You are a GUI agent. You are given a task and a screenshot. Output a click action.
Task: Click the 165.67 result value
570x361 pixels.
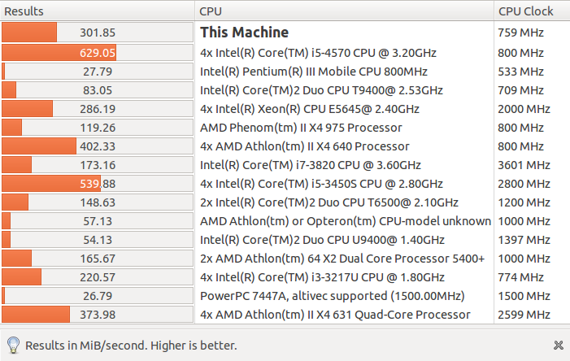tap(98, 259)
